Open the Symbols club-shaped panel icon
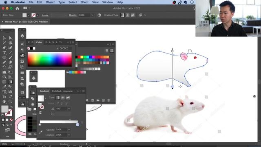Screen dimensions: 261x147 33,78
